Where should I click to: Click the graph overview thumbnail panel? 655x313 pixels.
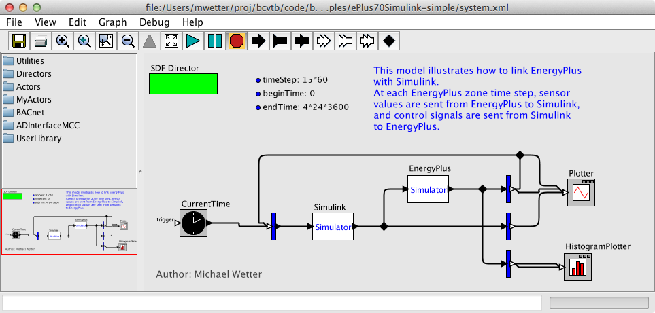[x=69, y=221]
